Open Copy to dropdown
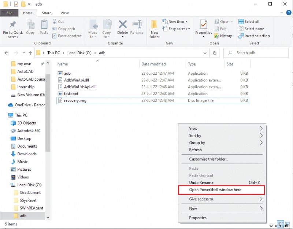The image size is (293, 229). (107, 29)
